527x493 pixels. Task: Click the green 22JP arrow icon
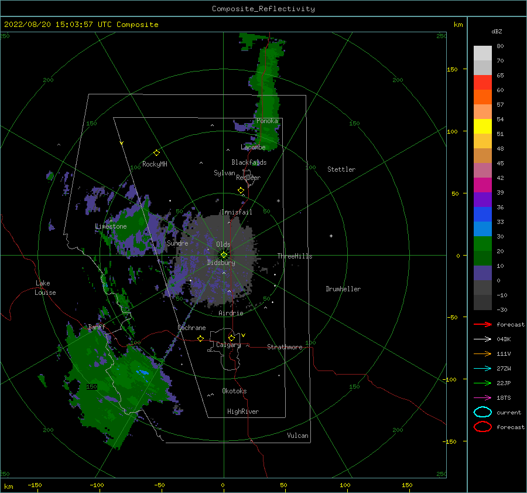(x=482, y=383)
